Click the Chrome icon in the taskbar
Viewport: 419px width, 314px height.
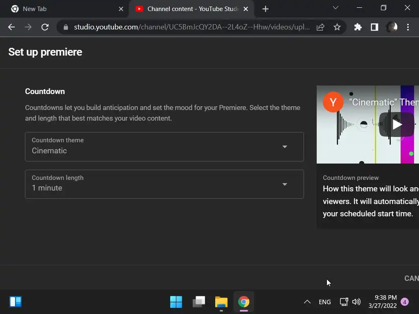coord(244,302)
